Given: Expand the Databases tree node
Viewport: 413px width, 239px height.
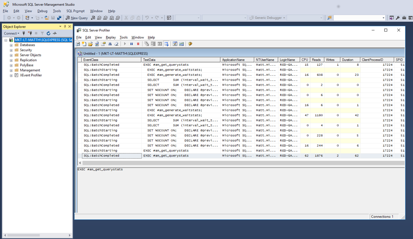Looking at the screenshot, I should click(11, 45).
